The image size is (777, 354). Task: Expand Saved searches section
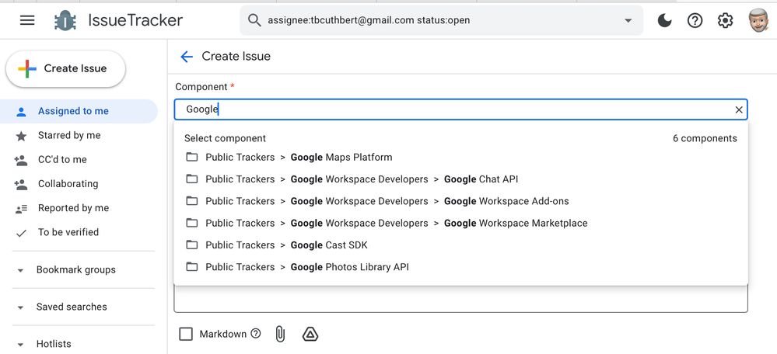[20, 307]
